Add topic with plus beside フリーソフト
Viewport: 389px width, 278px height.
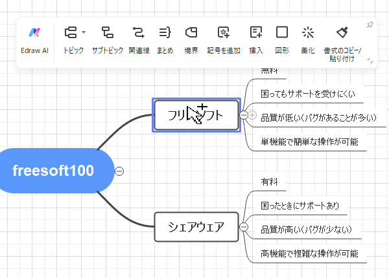click(x=252, y=115)
